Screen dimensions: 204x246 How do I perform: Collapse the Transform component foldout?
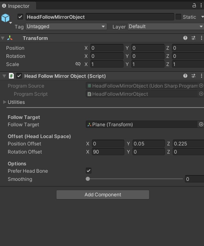[3, 38]
